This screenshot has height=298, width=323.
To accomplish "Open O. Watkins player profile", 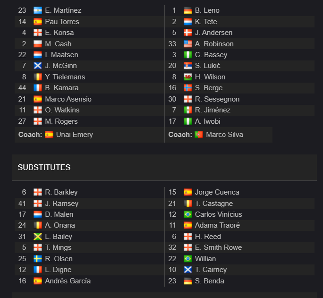I will [62, 110].
